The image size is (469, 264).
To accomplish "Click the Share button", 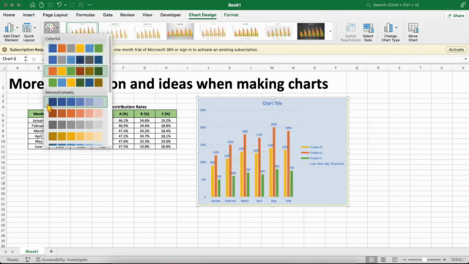I will [x=456, y=15].
